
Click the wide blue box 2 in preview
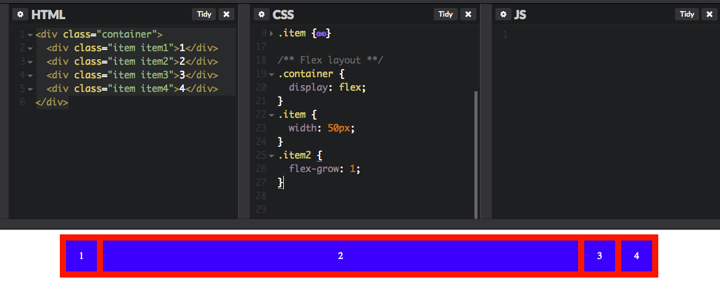click(340, 256)
